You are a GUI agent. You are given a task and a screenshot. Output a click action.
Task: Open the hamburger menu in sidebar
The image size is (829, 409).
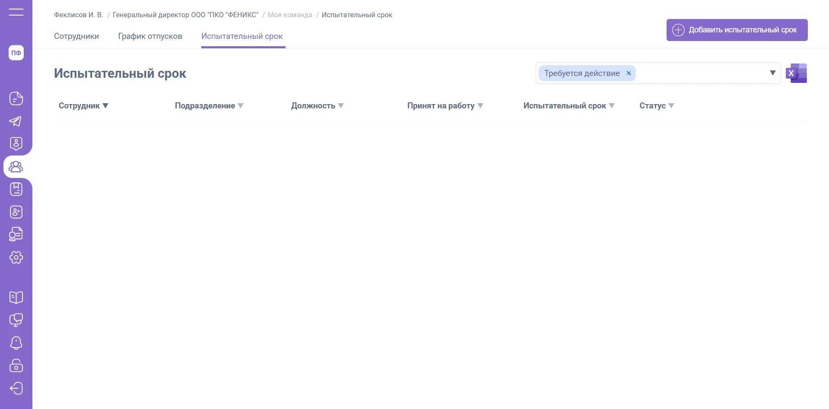coord(16,12)
